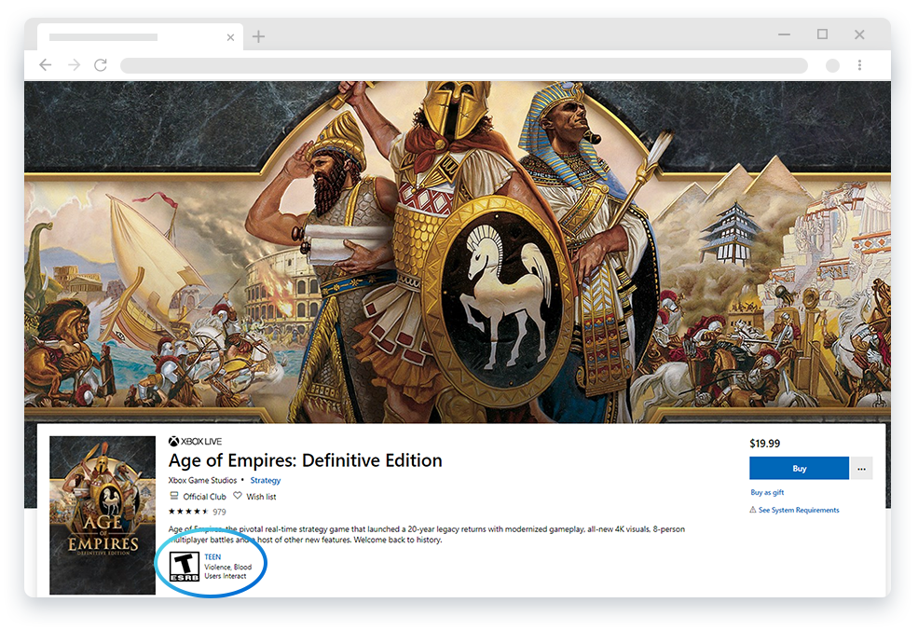Viewport: 918px width, 630px height.
Task: Click the Official Club label
Action: tap(204, 497)
